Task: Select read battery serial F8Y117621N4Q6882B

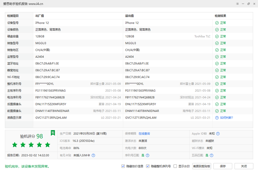Action: (x=140, y=97)
